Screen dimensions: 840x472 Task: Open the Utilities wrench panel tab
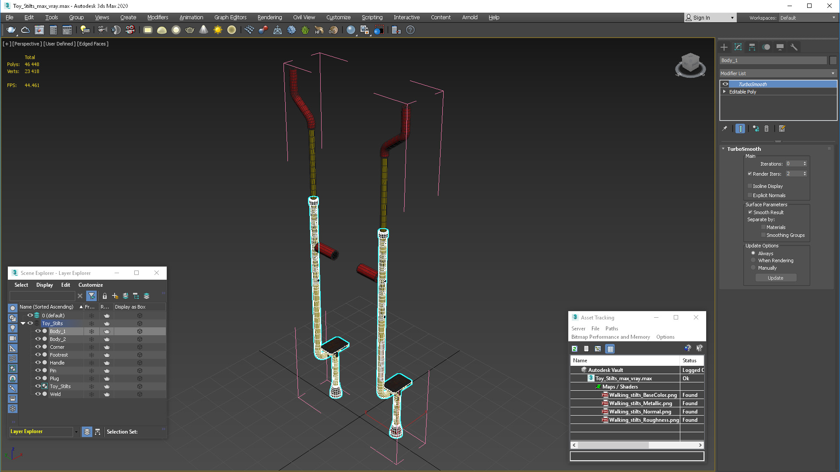[x=794, y=47]
